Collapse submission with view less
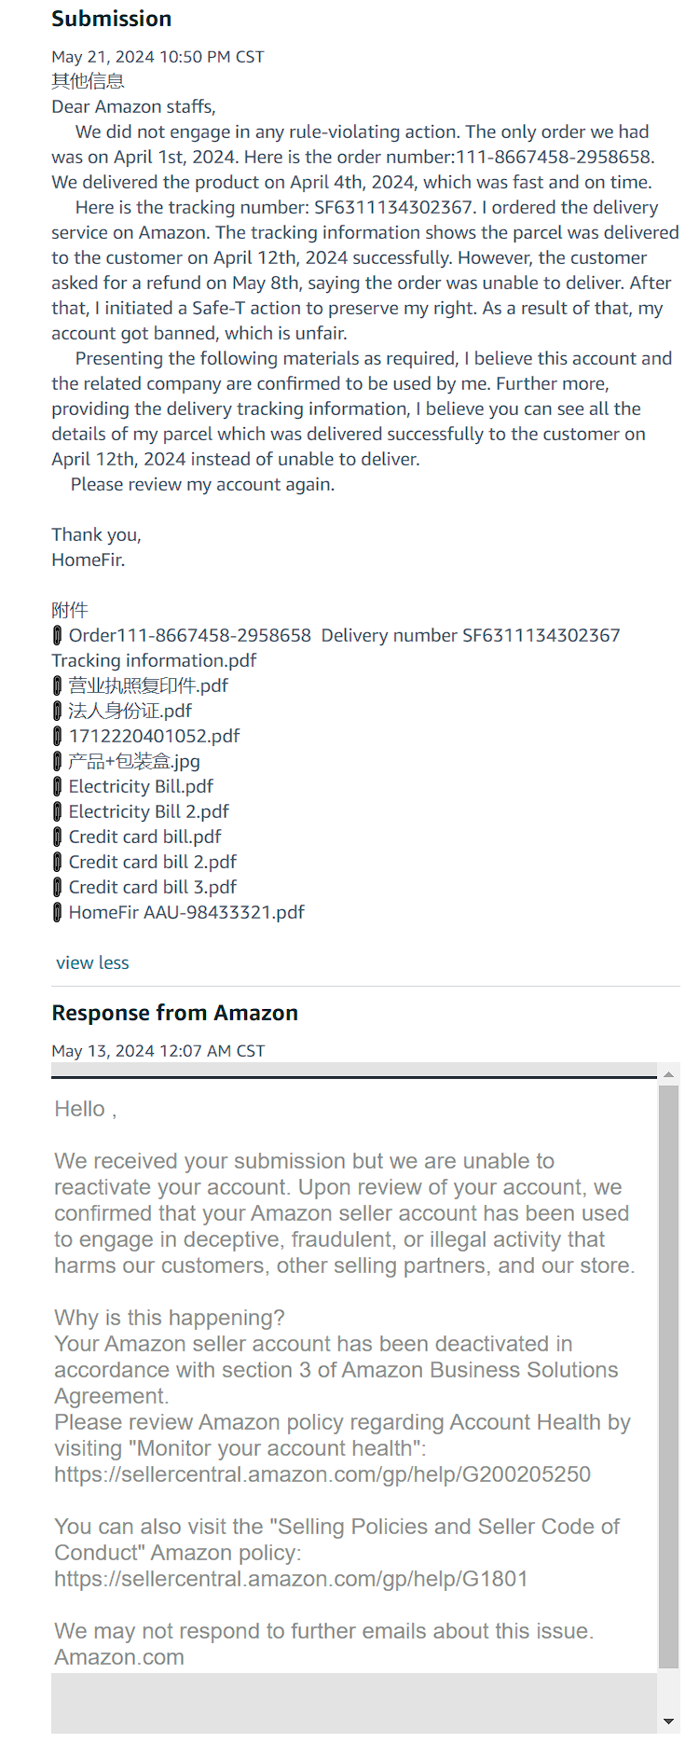The width and height of the screenshot is (699, 1743). (92, 963)
